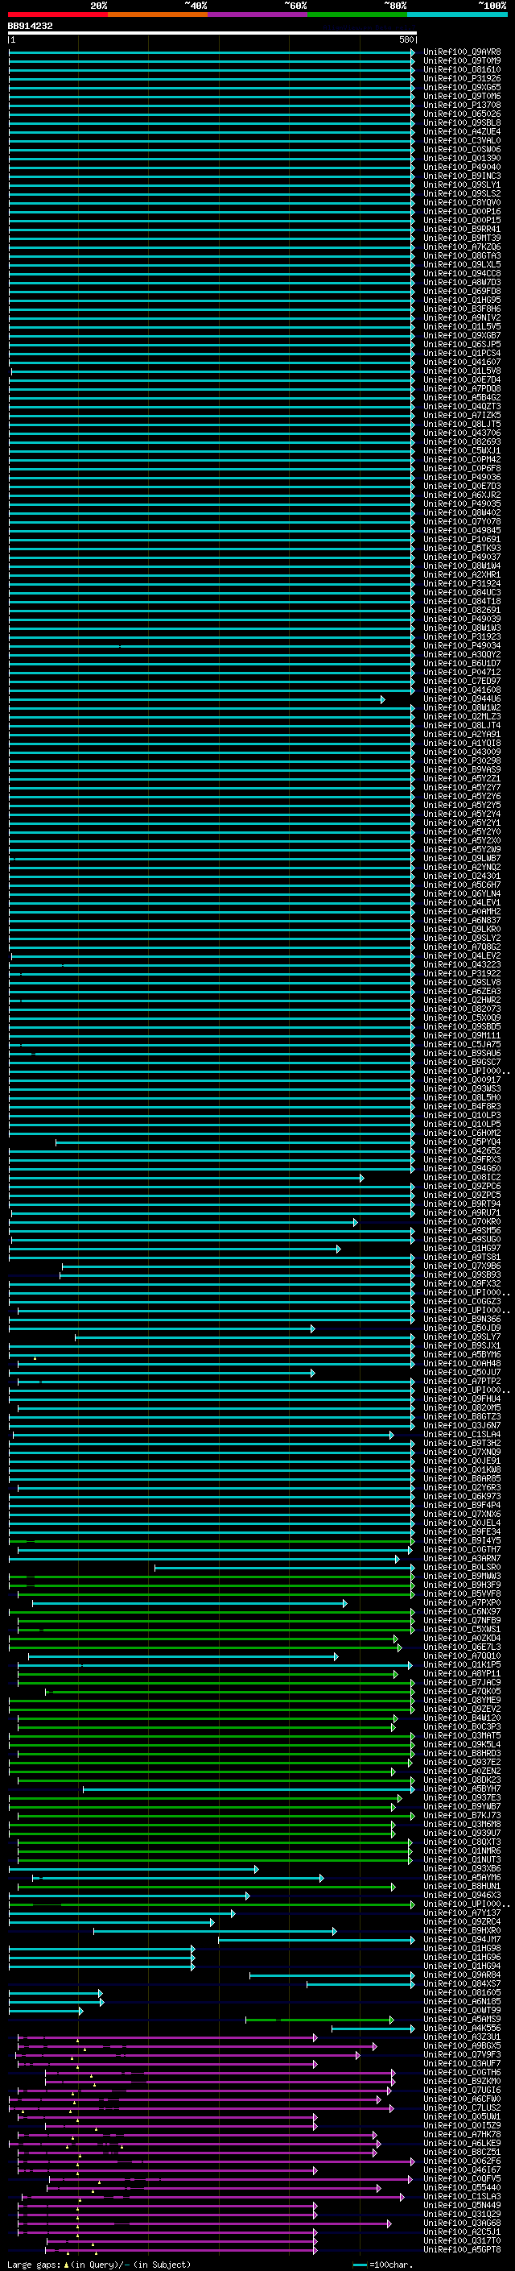Select hit label UniRef100_B9INC3
This screenshot has height=2271, width=515.
(462, 176)
